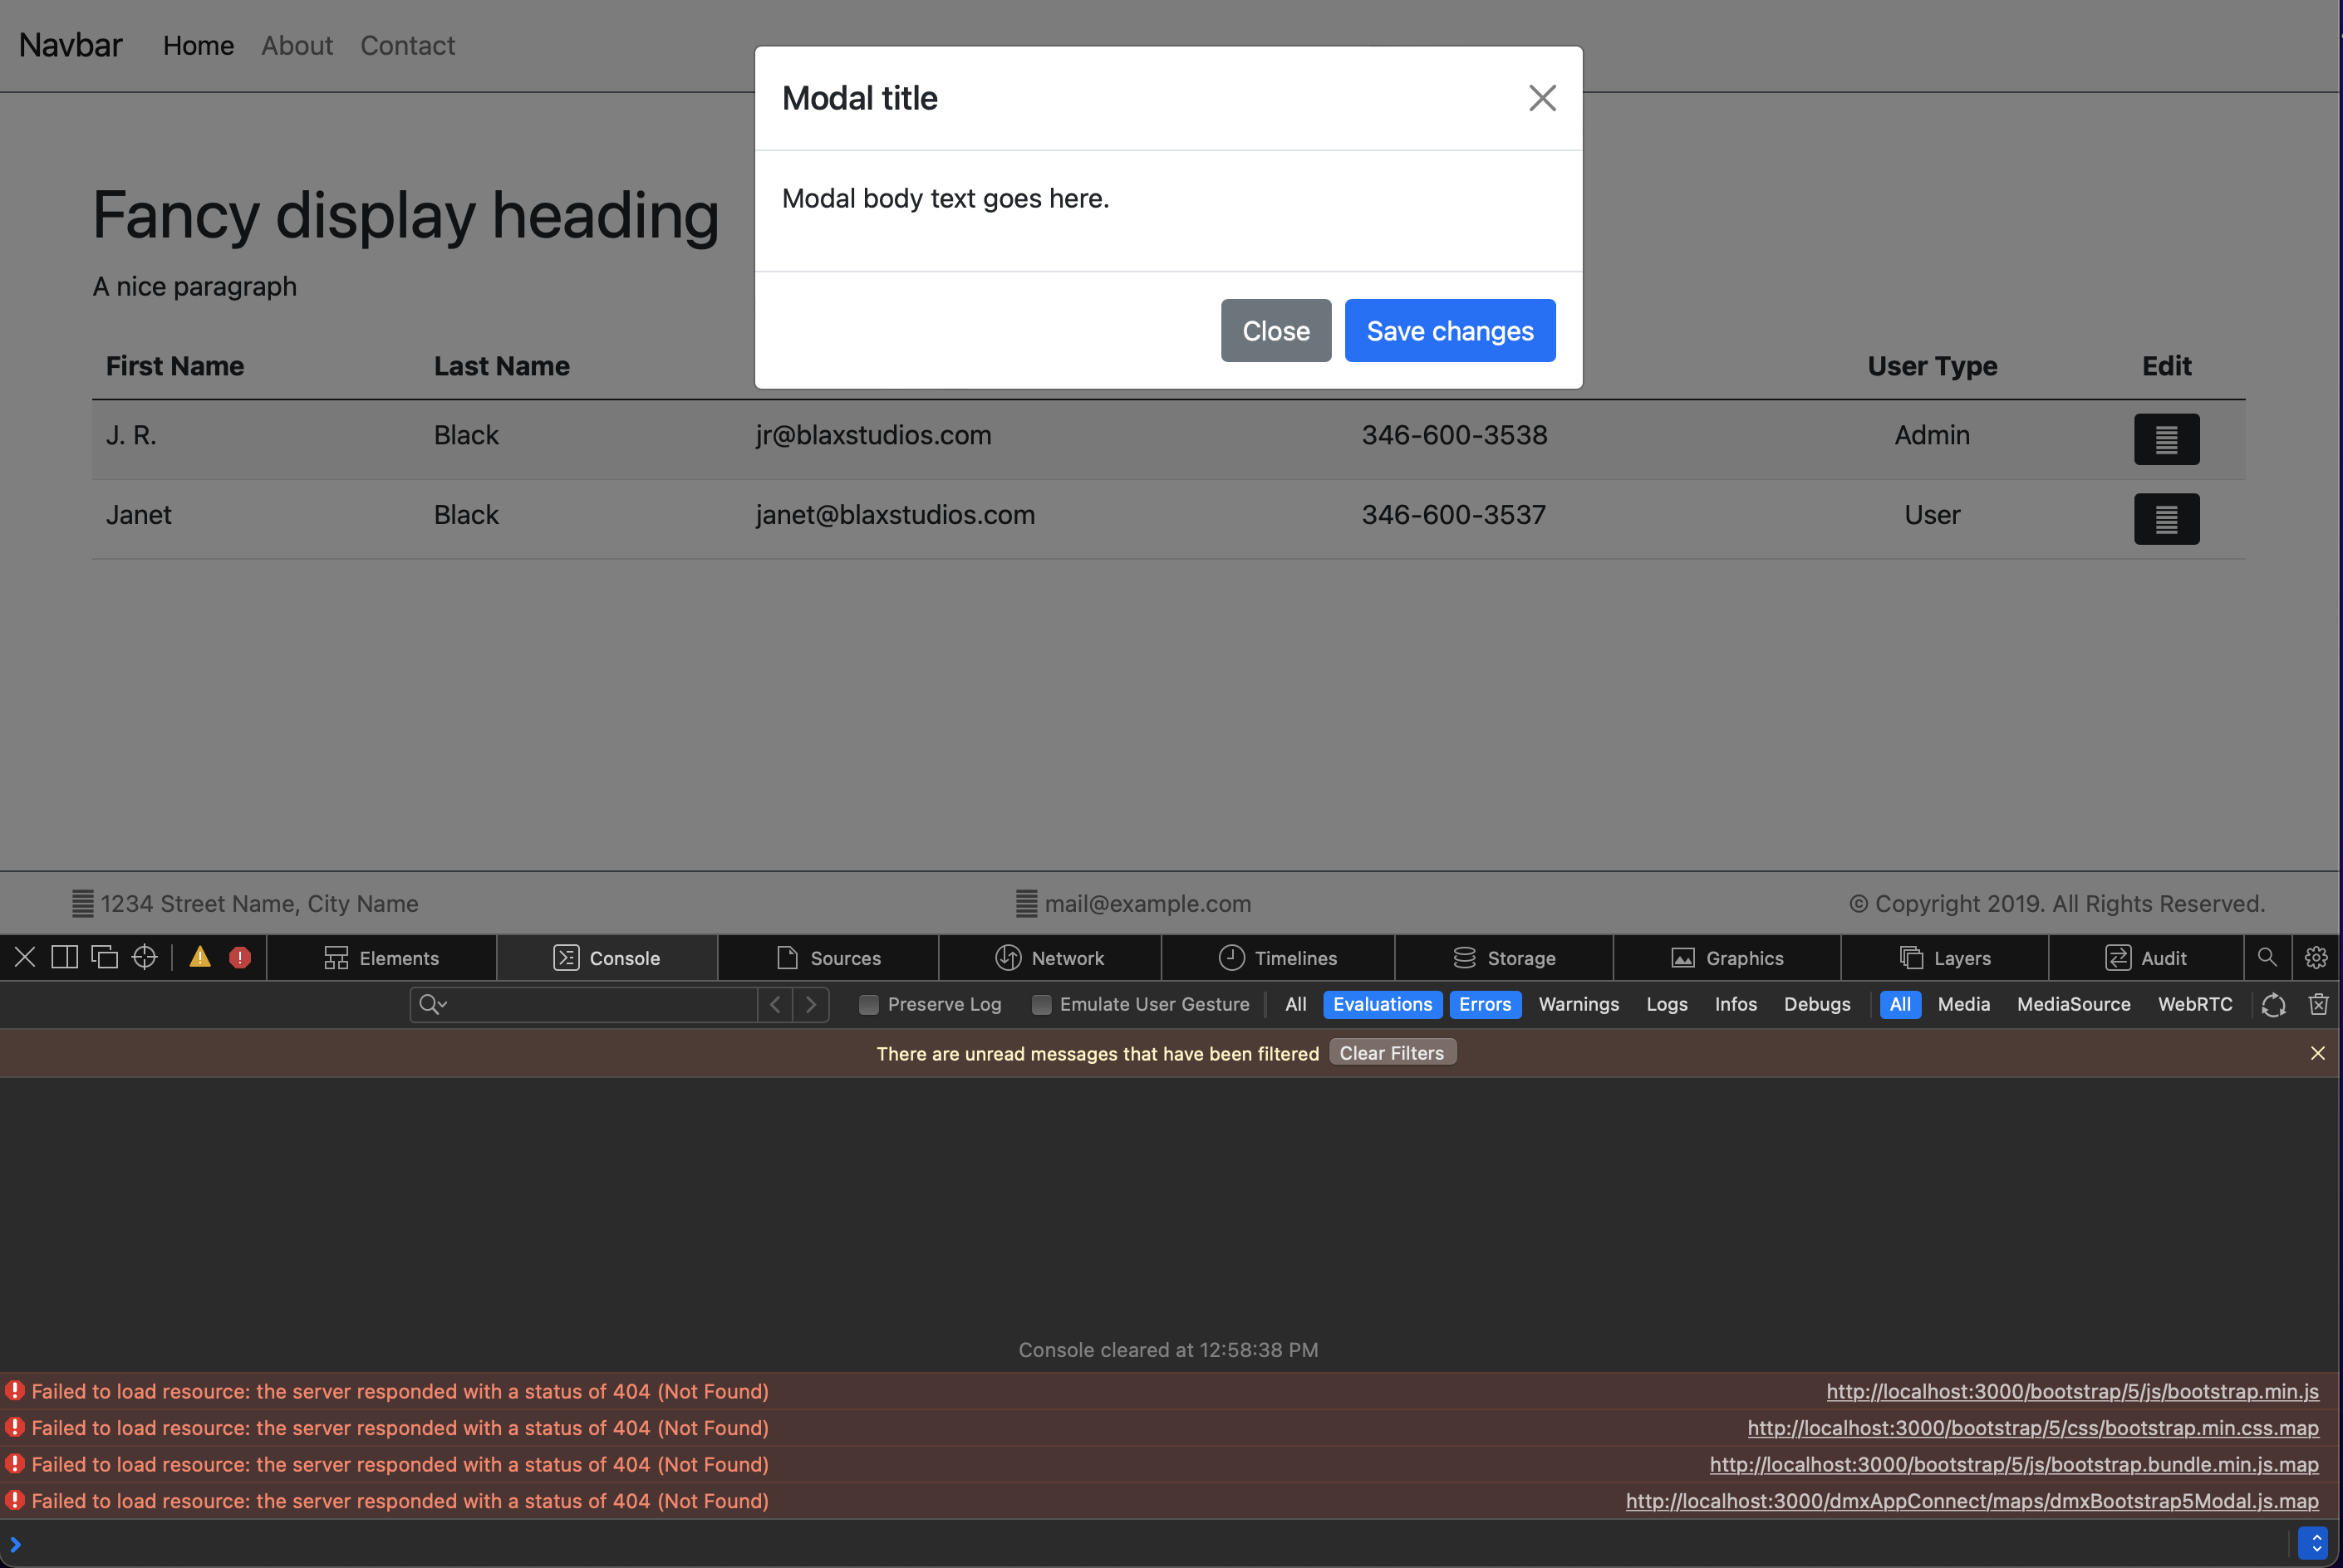Click the 346-600-3537 phone cell

(1452, 515)
